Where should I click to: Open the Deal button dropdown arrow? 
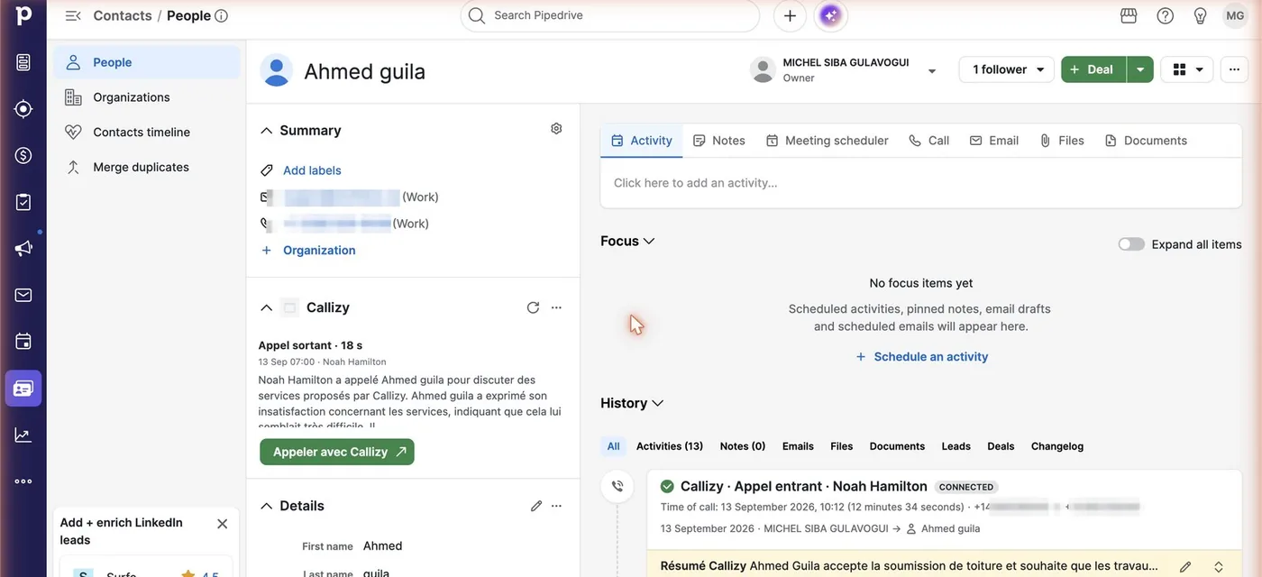(x=1140, y=69)
